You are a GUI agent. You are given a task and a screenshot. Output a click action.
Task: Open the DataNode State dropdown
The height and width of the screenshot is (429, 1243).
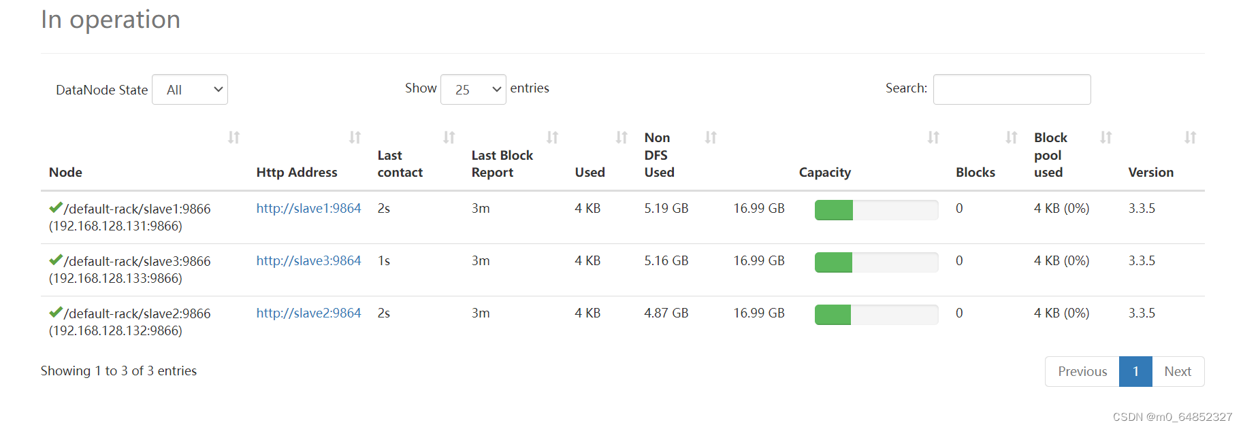190,90
